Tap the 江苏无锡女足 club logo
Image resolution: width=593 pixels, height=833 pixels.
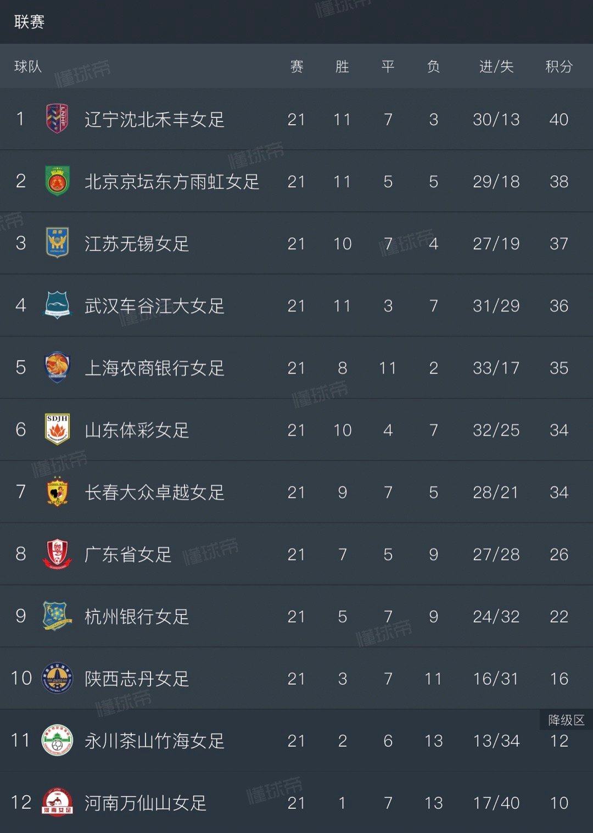[57, 243]
